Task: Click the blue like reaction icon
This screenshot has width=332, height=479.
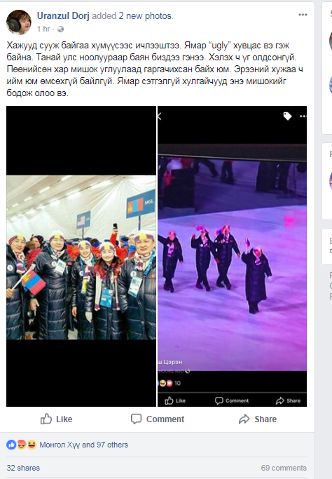Action: coord(11,445)
